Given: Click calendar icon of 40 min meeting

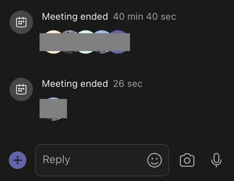Looking at the screenshot, I should coord(21,22).
